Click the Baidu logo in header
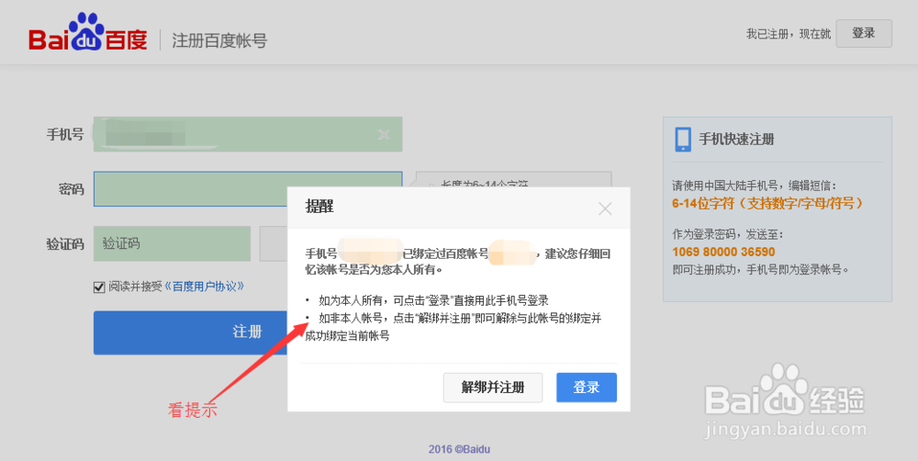Image resolution: width=918 pixels, height=461 pixels. [88, 32]
